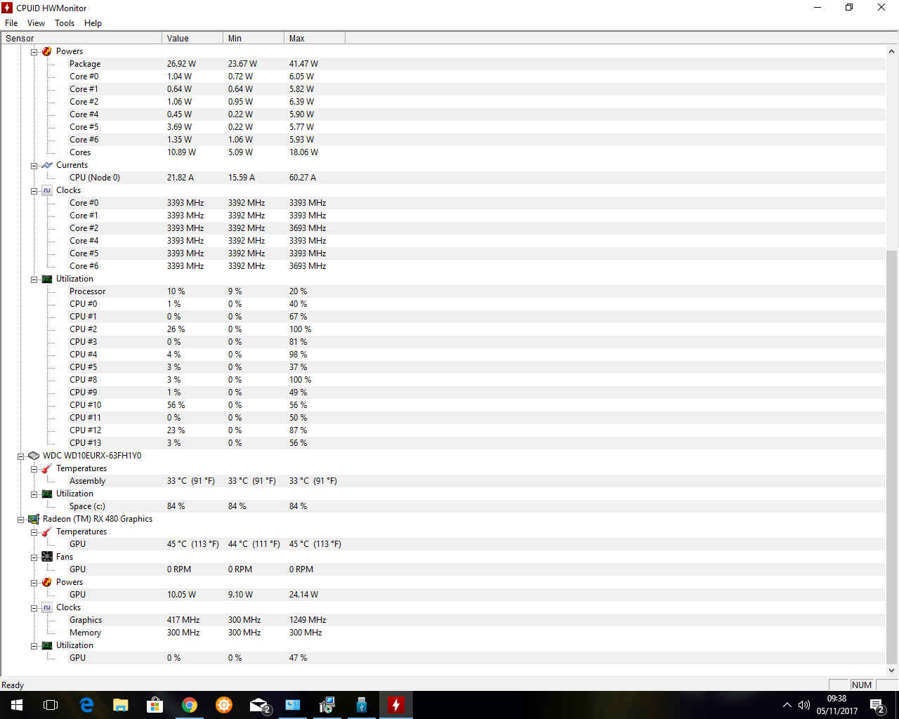
Task: Click the vertical scrollbar thumb
Action: pos(892,457)
